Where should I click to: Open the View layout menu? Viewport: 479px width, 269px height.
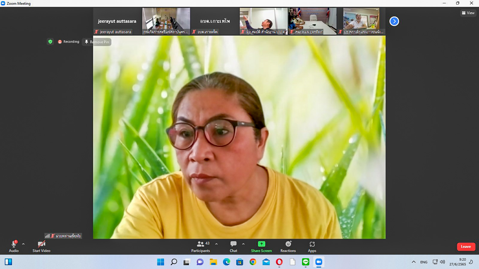pyautogui.click(x=468, y=13)
